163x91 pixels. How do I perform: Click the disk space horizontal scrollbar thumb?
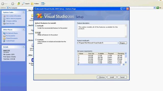pyautogui.click(x=100, y=64)
